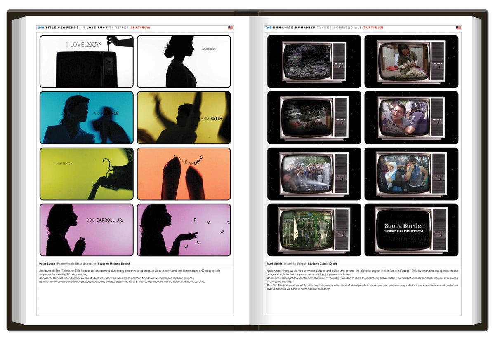This screenshot has width=495, height=342.
Task: Click 'Student: Zuheir Kotob' credit
Action: click(x=322, y=264)
